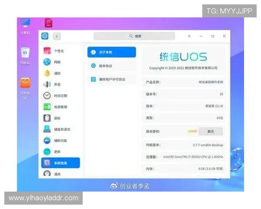Click the 内存 row label
The image size is (261, 209).
point(150,169)
